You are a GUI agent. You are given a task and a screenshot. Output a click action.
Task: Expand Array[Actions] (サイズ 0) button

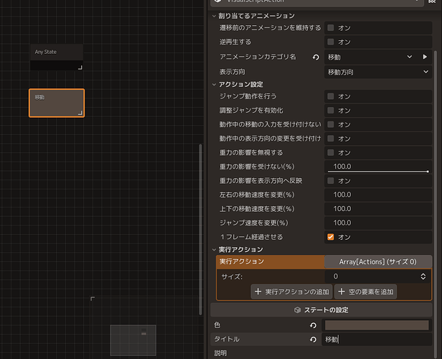378,261
